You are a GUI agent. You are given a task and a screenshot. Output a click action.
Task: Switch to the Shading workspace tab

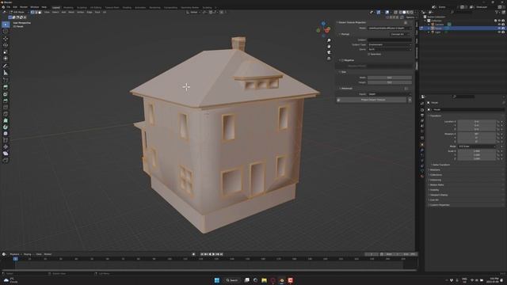127,7
